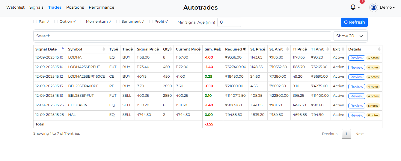Sort table by Qty column
401x161 pixels.
[167, 49]
